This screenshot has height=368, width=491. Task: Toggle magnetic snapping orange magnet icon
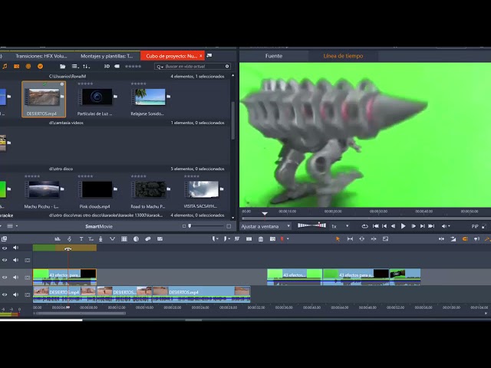click(x=465, y=238)
